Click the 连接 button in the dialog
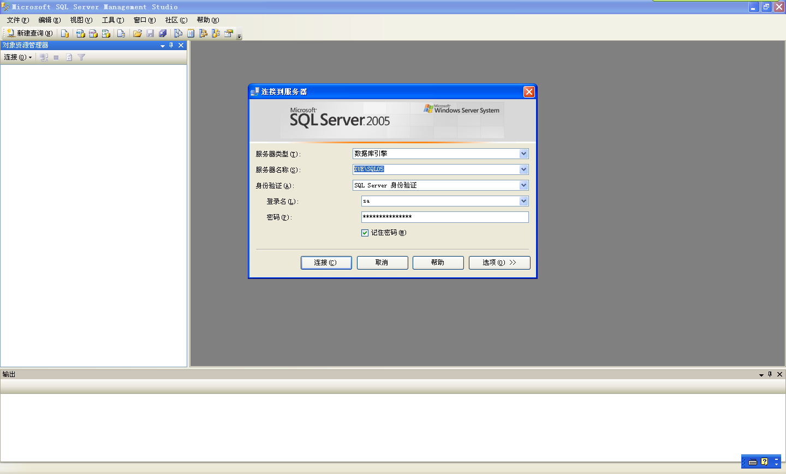The width and height of the screenshot is (786, 474). click(x=326, y=263)
